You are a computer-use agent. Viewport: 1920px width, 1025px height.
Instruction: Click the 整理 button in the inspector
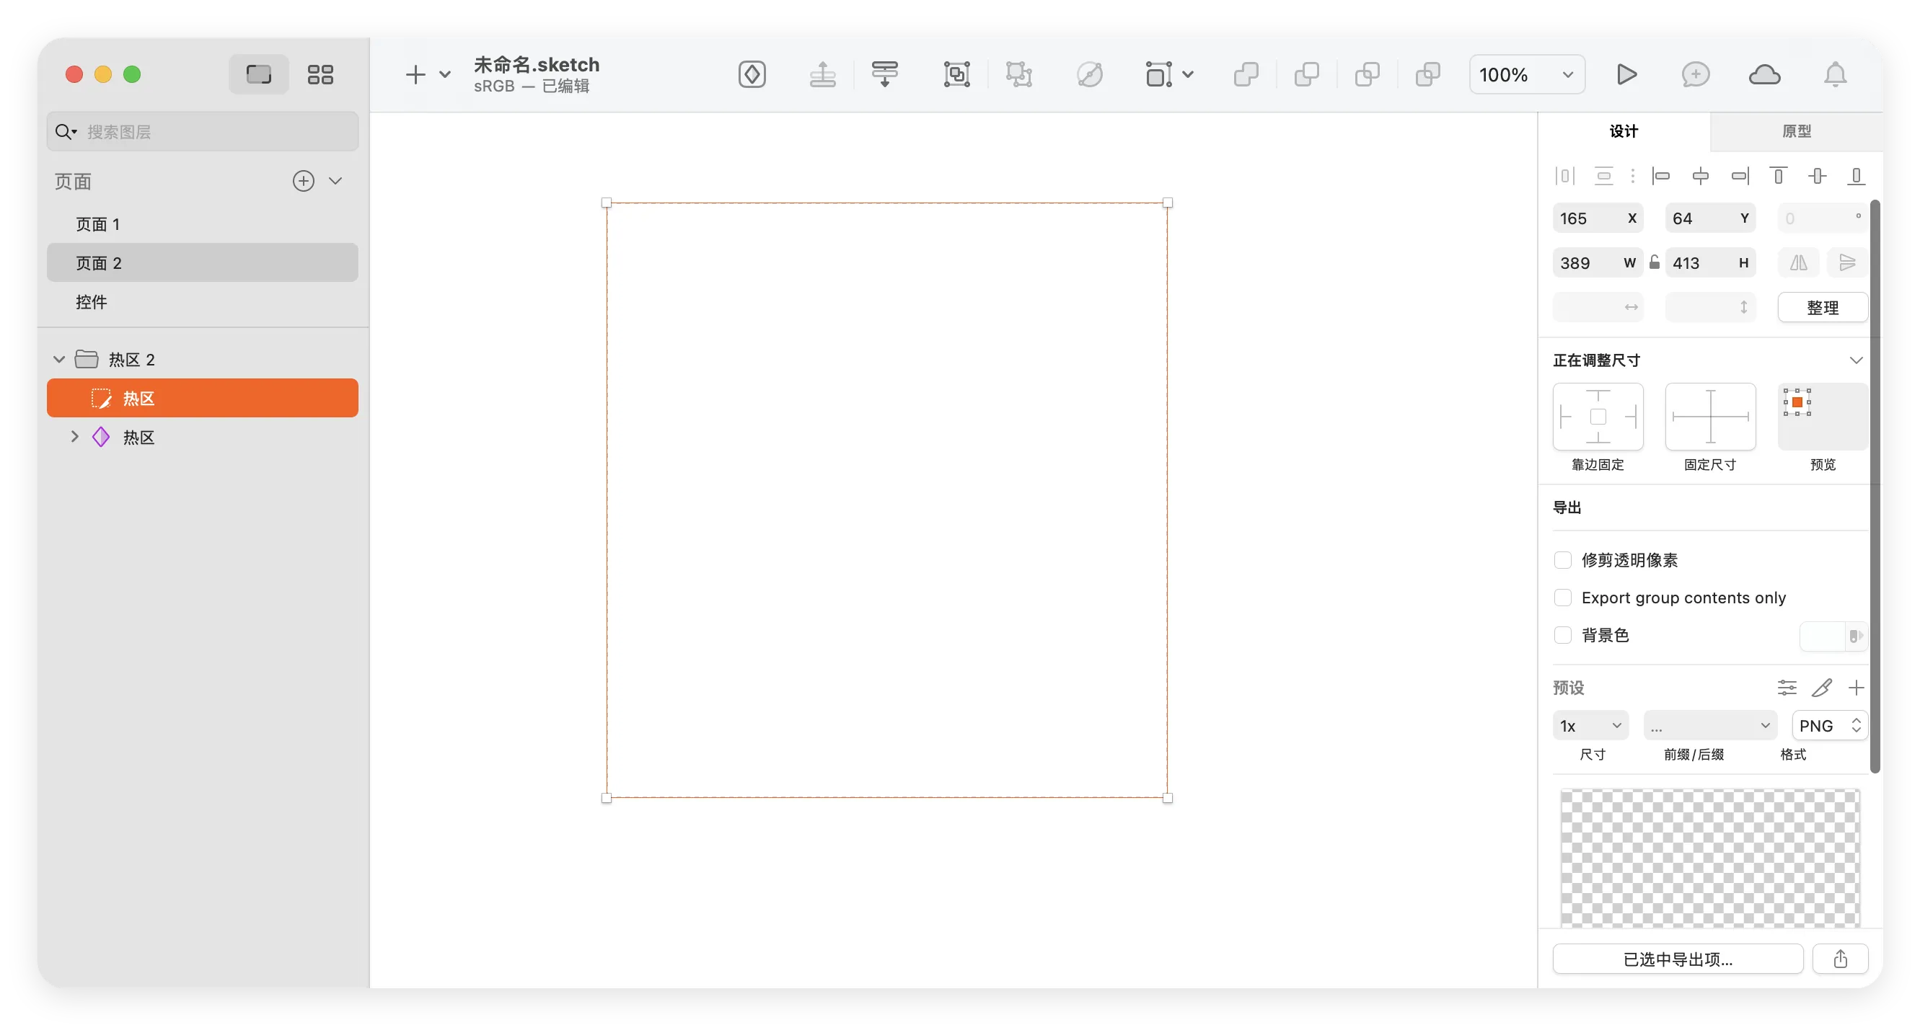[1823, 307]
